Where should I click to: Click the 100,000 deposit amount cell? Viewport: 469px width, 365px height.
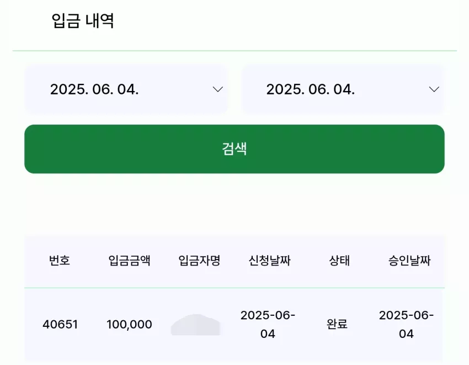point(129,324)
